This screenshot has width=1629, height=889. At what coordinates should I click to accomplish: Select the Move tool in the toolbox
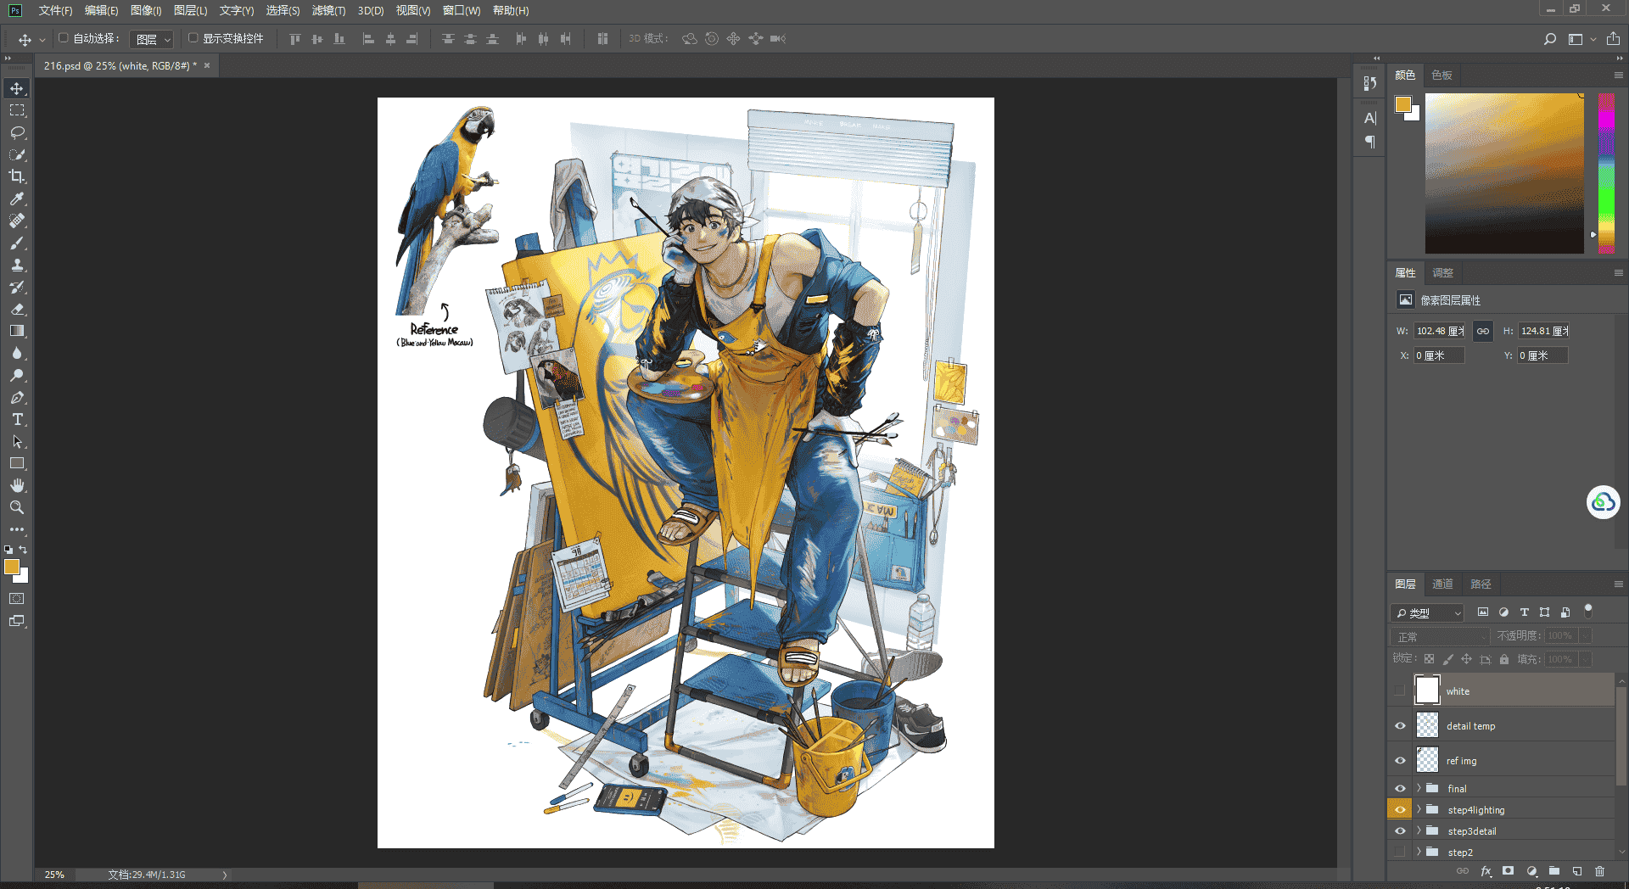17,88
